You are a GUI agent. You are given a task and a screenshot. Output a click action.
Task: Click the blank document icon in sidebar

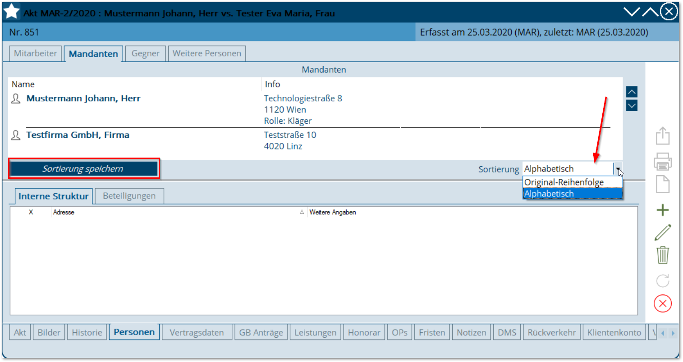point(663,184)
